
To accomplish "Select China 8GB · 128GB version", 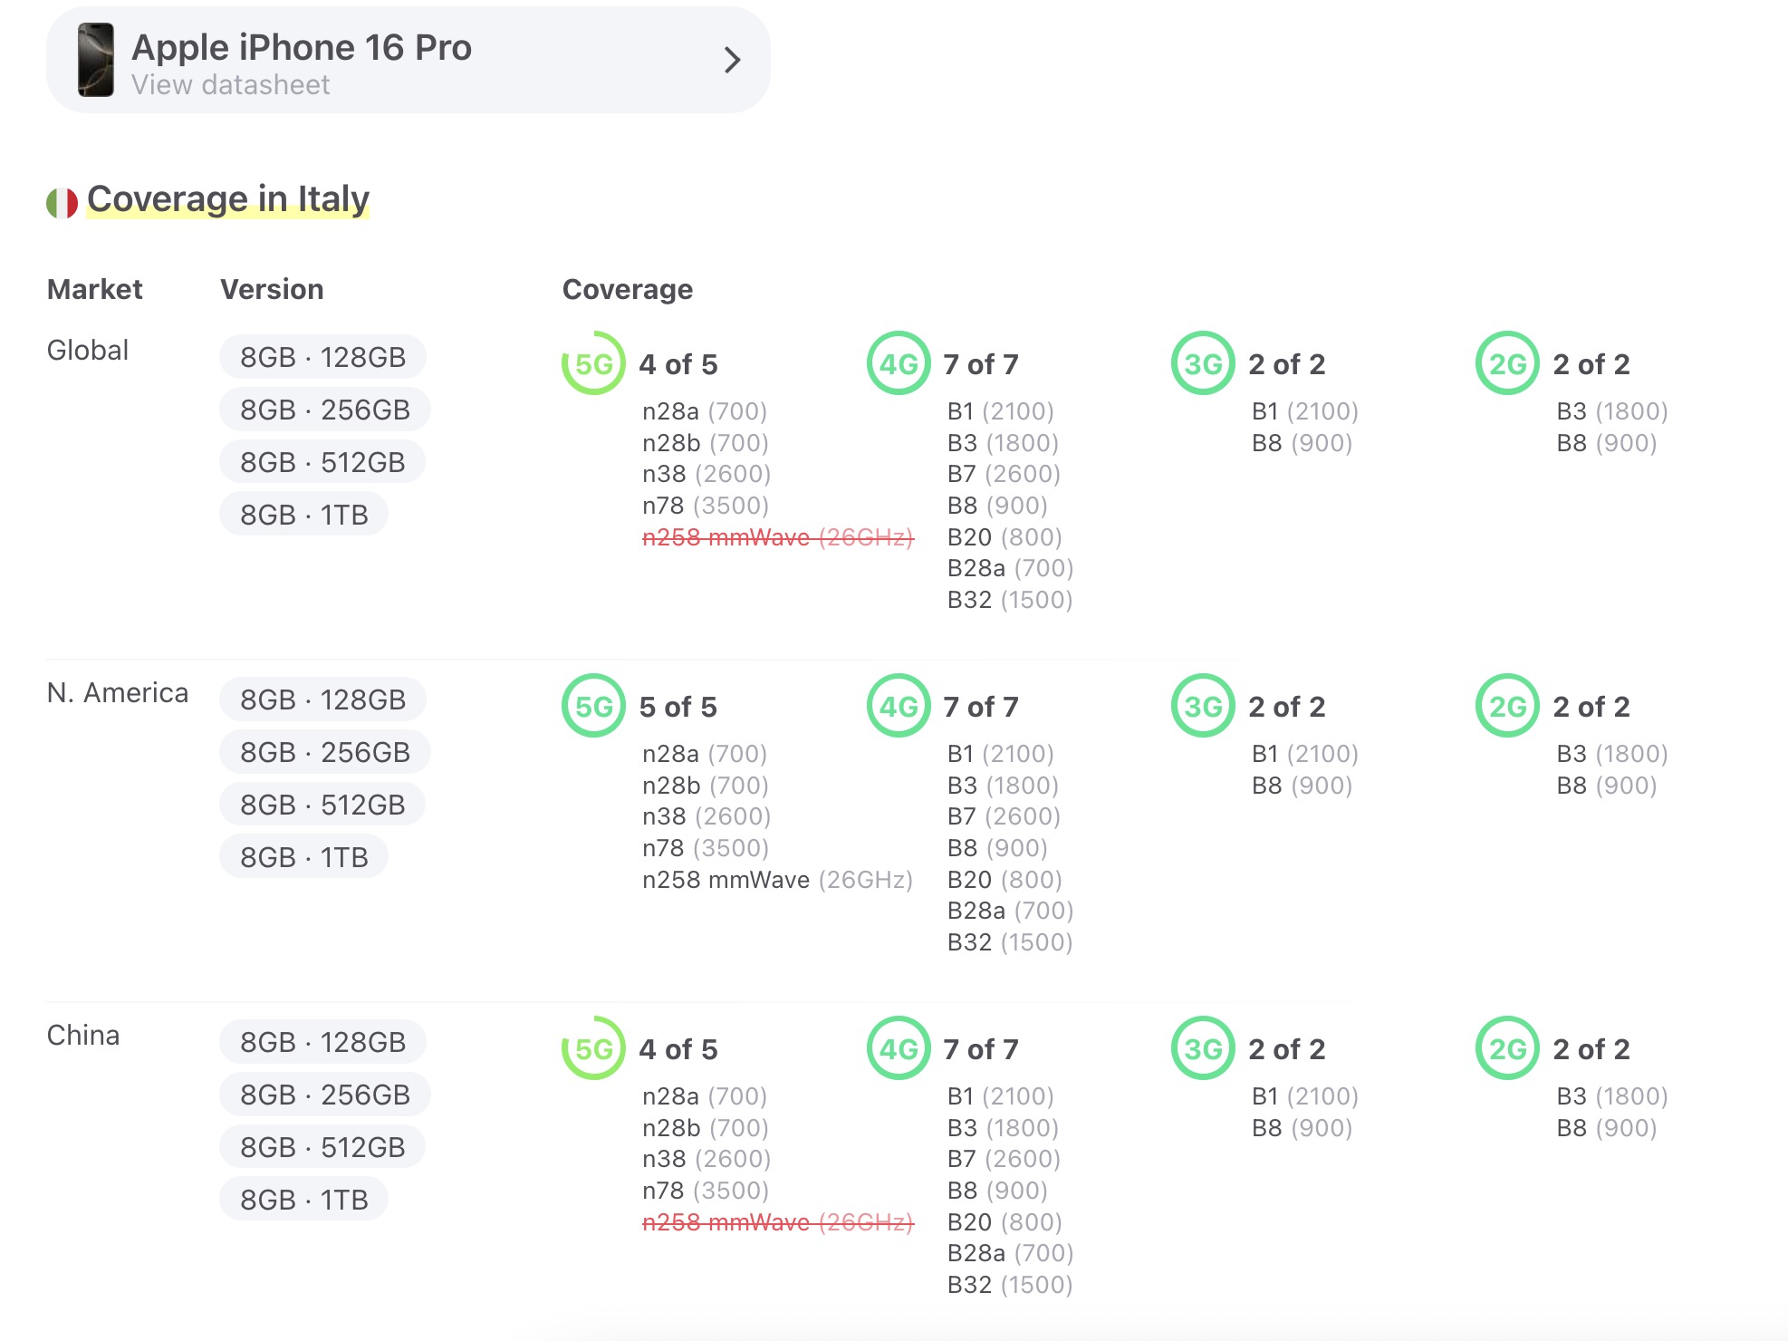I will pyautogui.click(x=322, y=1042).
